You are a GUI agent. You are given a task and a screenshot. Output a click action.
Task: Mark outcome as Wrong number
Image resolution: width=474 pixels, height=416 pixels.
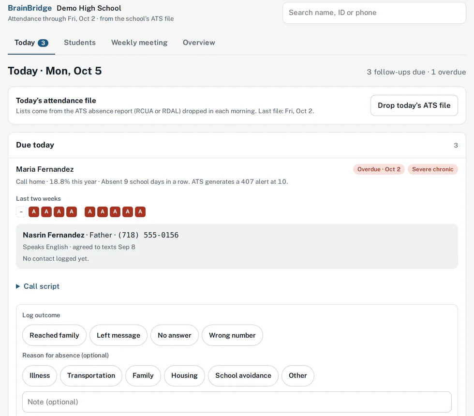(x=232, y=335)
